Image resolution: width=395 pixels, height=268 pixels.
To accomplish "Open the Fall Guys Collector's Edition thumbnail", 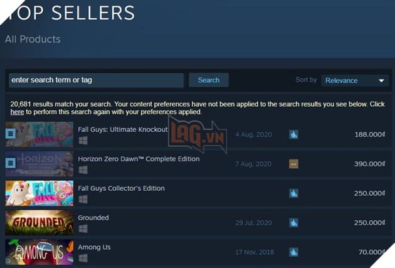I will (39, 193).
